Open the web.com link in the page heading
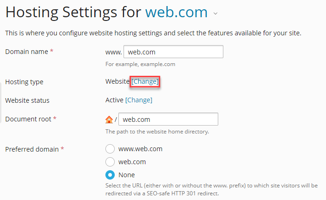Viewport: 326px width, 200px height. (176, 12)
